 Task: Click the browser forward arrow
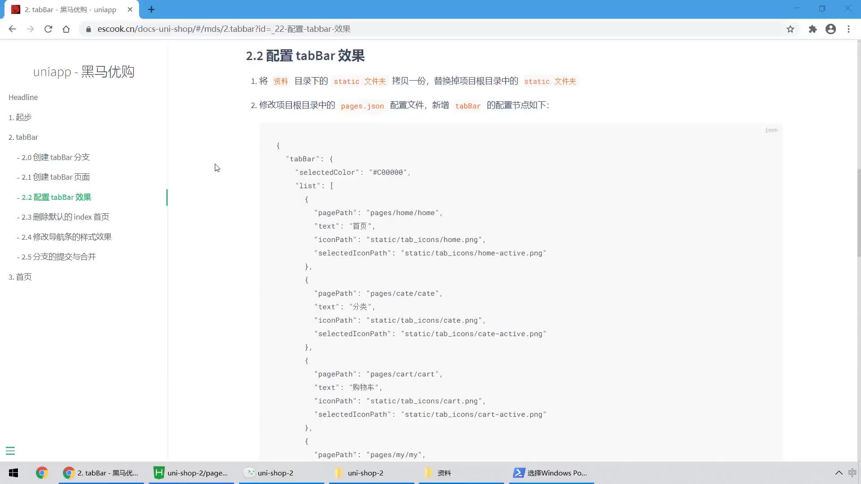pos(30,29)
